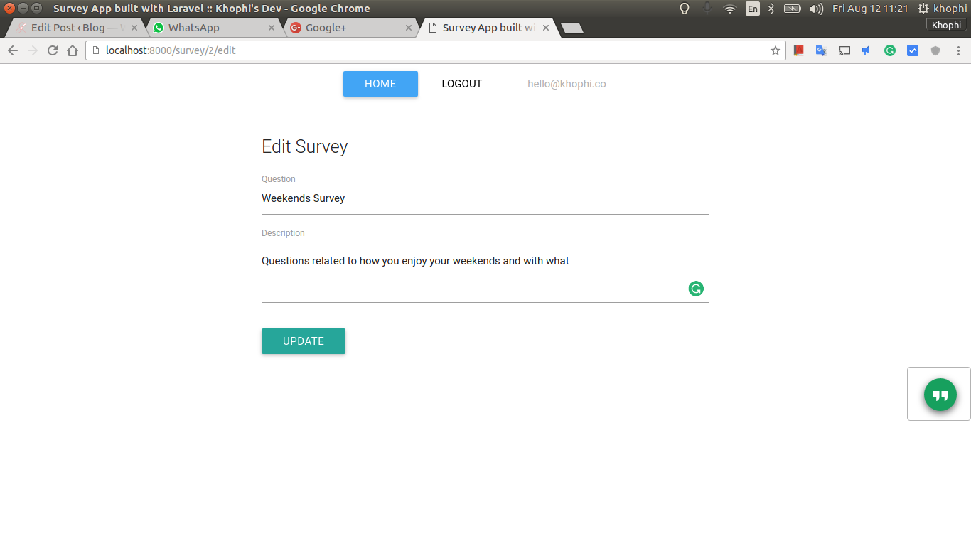Open the blue checkmark extension
Viewport: 971px width, 546px height.
tap(912, 50)
